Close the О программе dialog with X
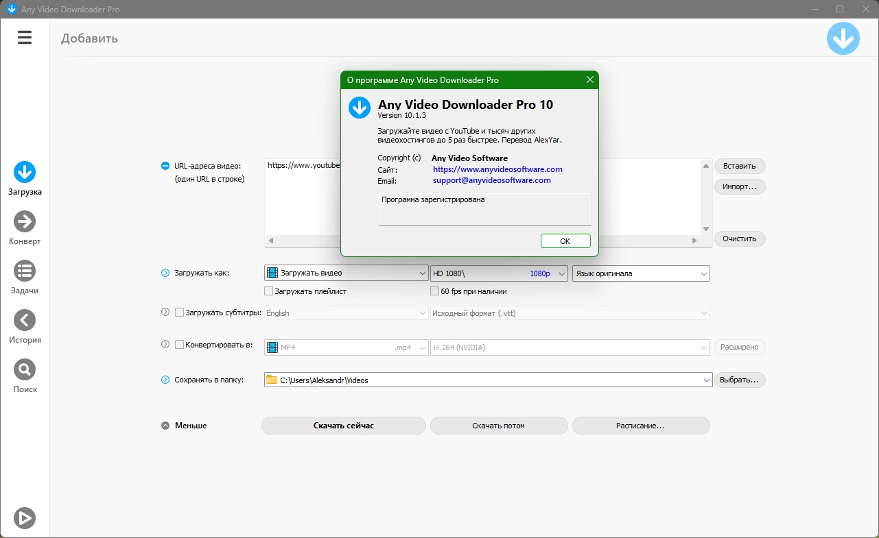Image resolution: width=879 pixels, height=538 pixels. coord(589,80)
